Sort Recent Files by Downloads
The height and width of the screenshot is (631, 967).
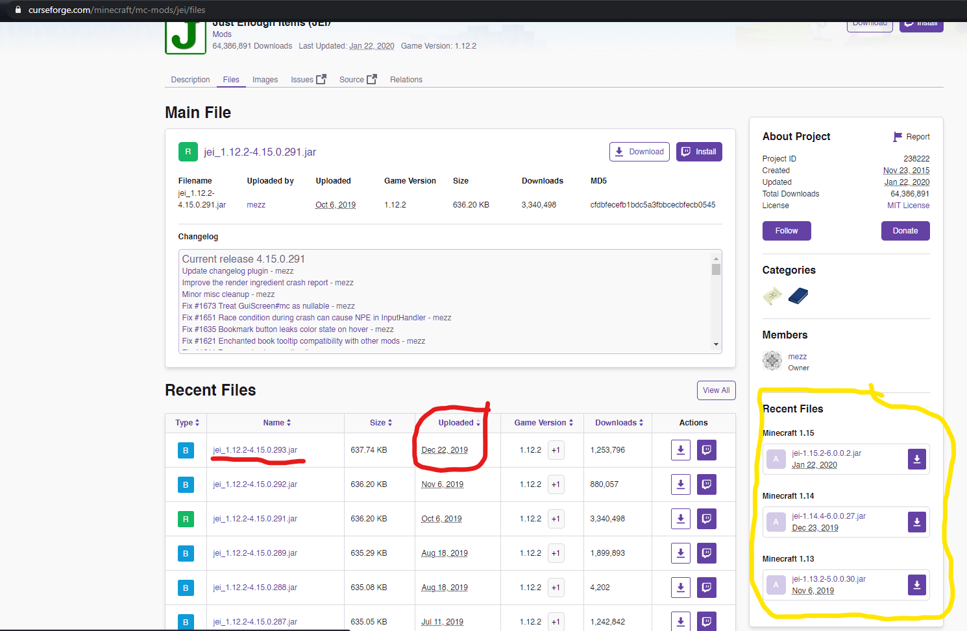click(x=619, y=423)
